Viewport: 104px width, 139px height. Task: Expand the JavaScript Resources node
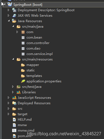click(x=8, y=98)
